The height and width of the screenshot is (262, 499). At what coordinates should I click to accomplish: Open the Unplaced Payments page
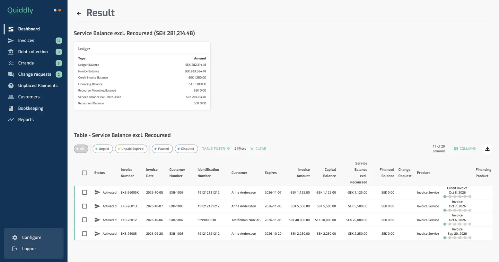pyautogui.click(x=38, y=86)
